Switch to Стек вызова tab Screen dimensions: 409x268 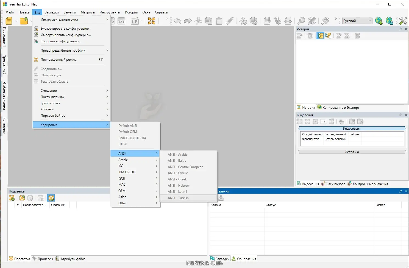point(333,184)
